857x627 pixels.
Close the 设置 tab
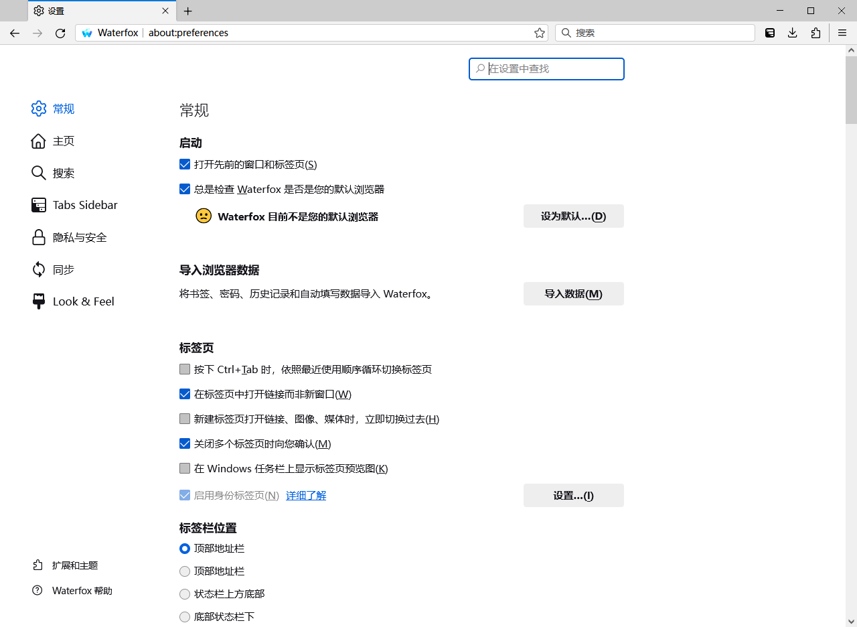tap(166, 11)
